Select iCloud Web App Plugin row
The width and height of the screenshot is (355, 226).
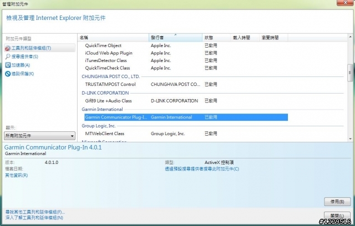186,53
